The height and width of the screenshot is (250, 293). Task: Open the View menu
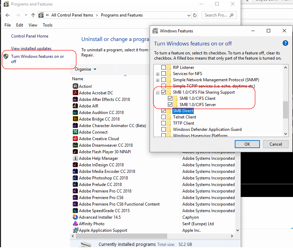tap(33, 25)
